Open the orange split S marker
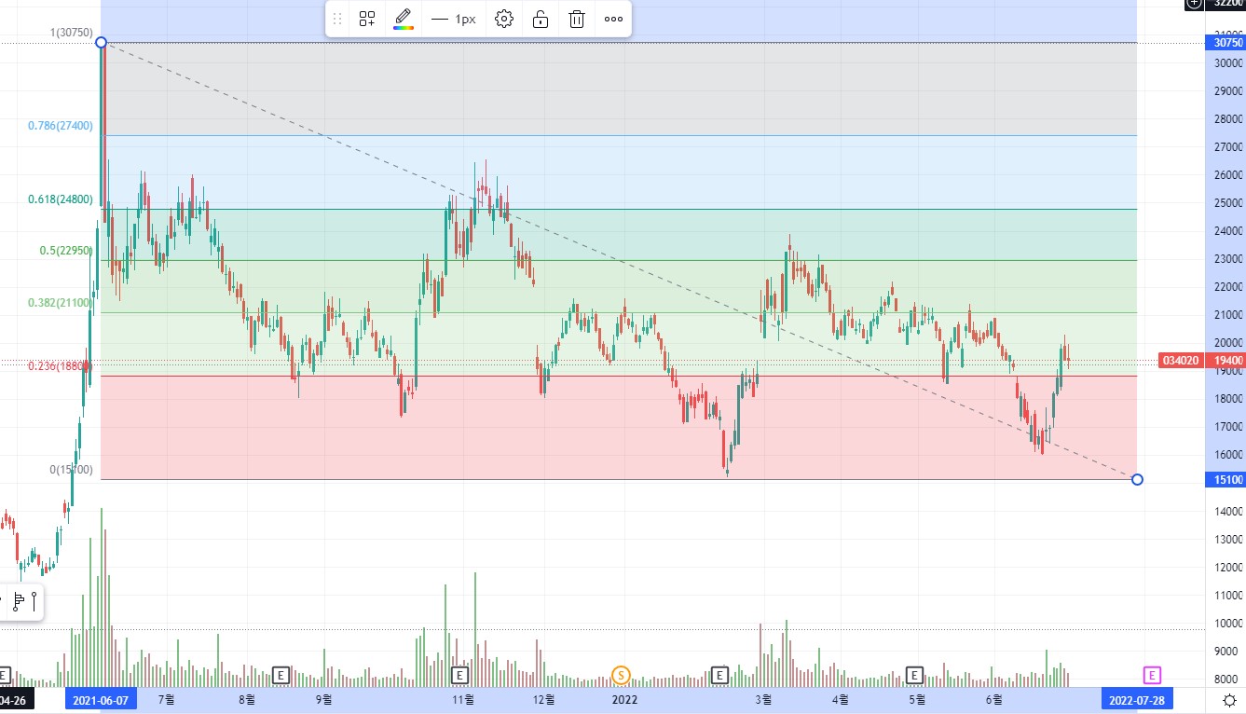The image size is (1246, 714). coord(621,674)
